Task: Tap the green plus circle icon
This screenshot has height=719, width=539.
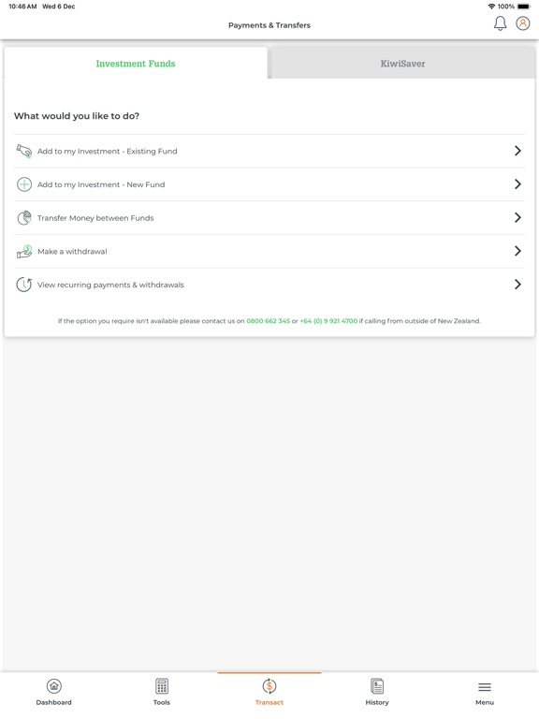Action: click(23, 184)
